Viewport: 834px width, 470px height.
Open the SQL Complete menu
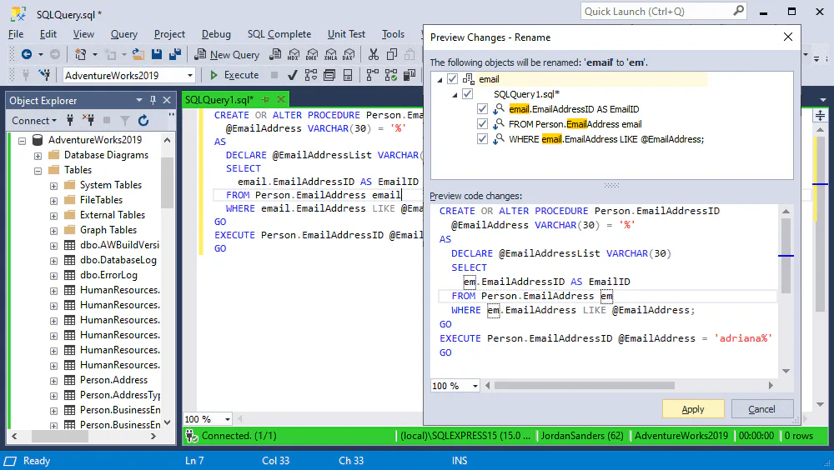tap(279, 34)
